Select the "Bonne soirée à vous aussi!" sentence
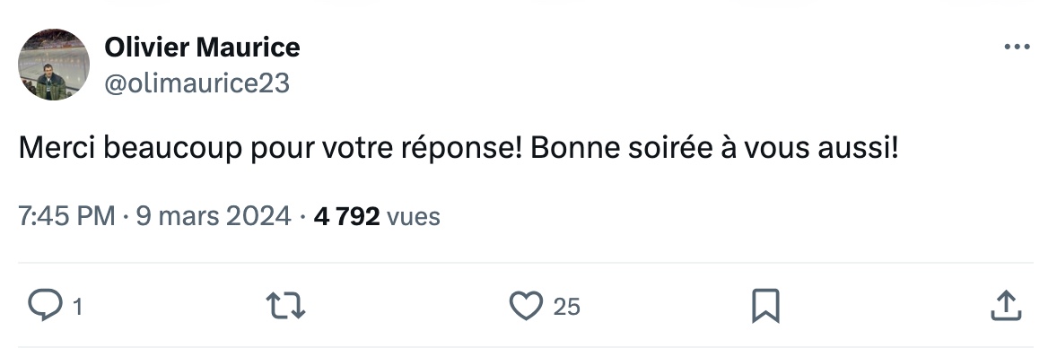 [x=714, y=148]
